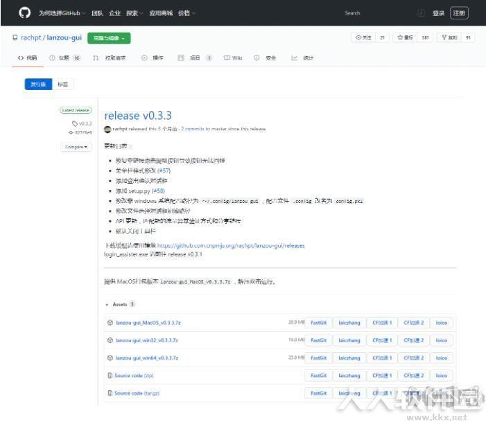Open the 企业 menu item

[114, 13]
